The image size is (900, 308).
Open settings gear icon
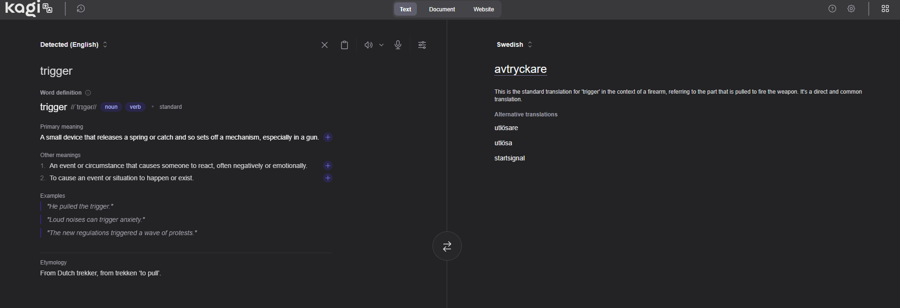851,9
